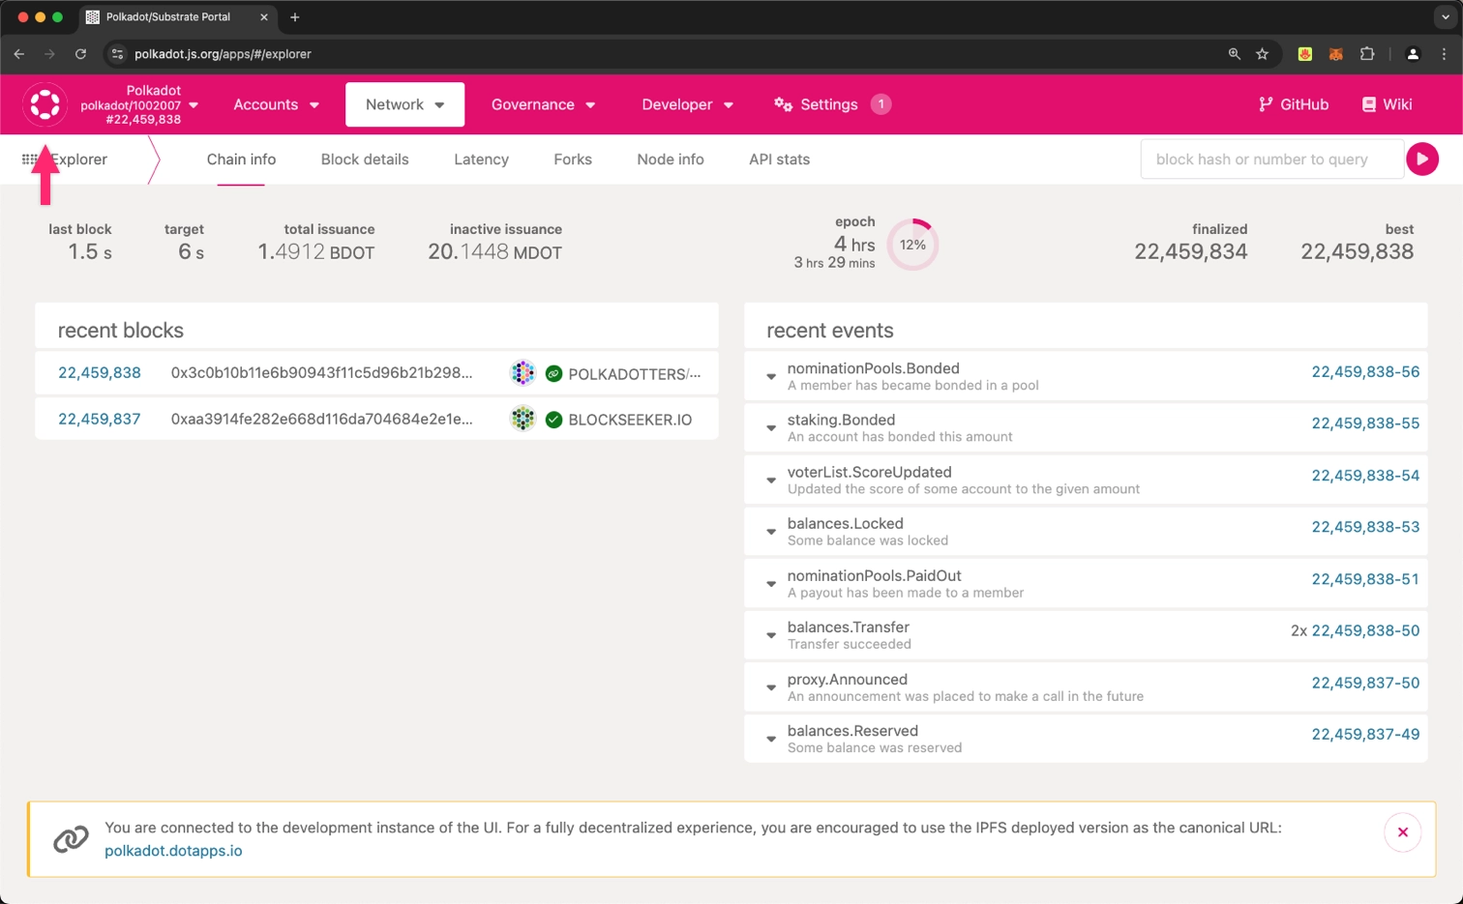Switch to the Forks tab
The image size is (1463, 904).
click(x=573, y=160)
